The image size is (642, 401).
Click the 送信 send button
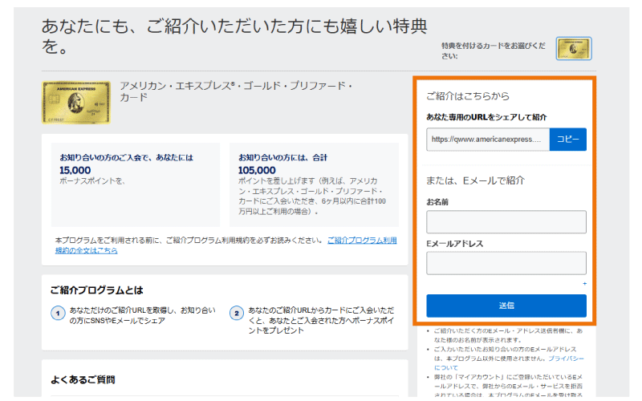pos(506,306)
